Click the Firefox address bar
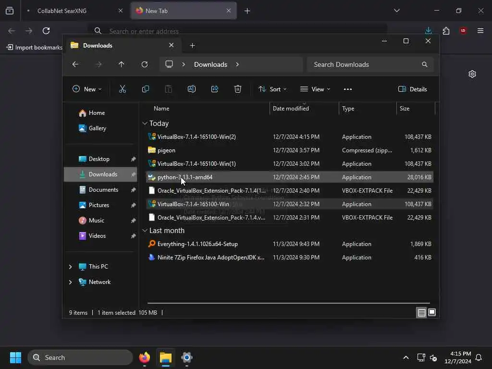This screenshot has width=492, height=369. pos(237,31)
